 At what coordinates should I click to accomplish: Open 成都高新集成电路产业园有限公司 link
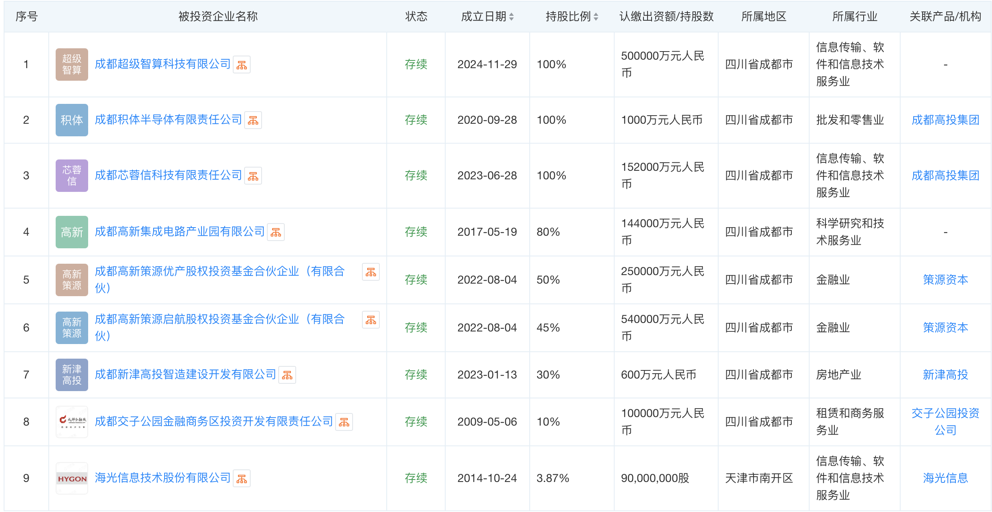[x=180, y=232]
